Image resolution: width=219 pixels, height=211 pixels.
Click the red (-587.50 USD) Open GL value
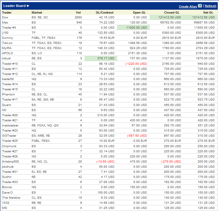pos(137,136)
